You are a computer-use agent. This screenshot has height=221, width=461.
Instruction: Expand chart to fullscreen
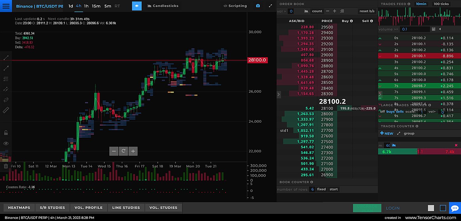click(270, 6)
